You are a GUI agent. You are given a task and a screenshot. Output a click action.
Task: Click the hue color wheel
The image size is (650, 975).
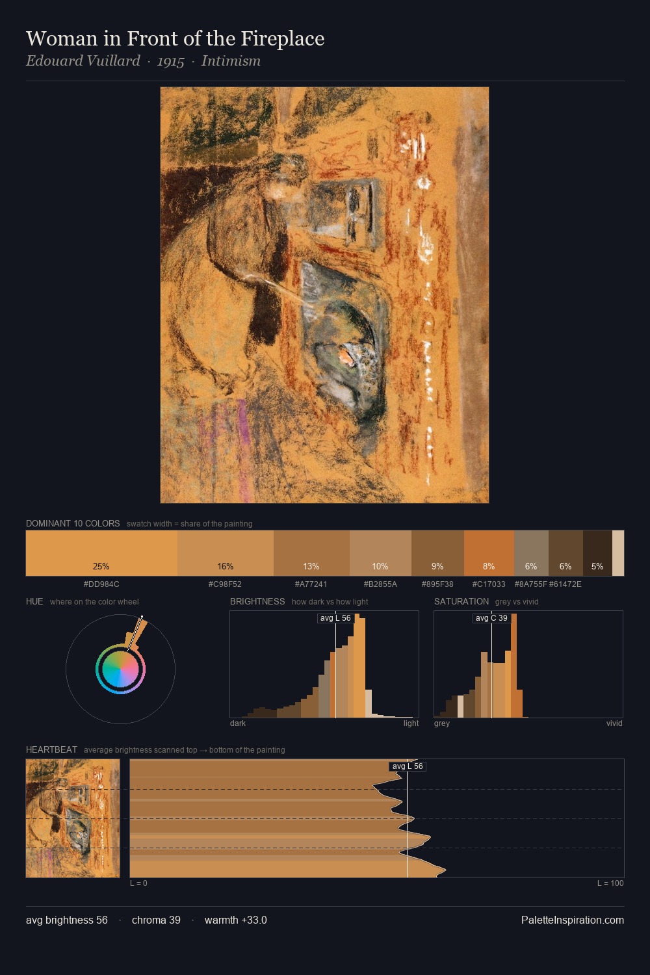[120, 669]
